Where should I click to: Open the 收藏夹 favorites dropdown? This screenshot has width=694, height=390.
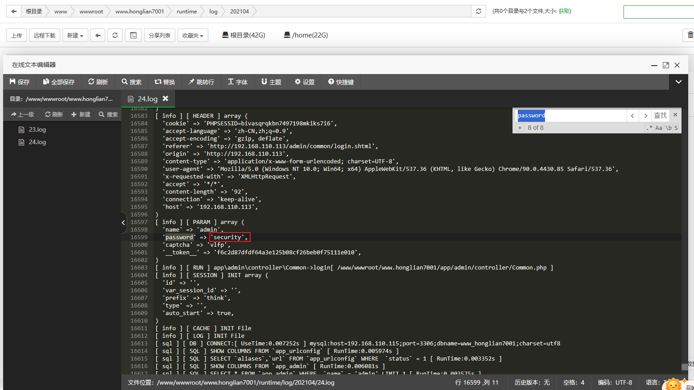click(x=193, y=35)
